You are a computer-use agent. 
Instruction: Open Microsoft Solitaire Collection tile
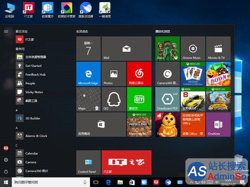point(193,74)
